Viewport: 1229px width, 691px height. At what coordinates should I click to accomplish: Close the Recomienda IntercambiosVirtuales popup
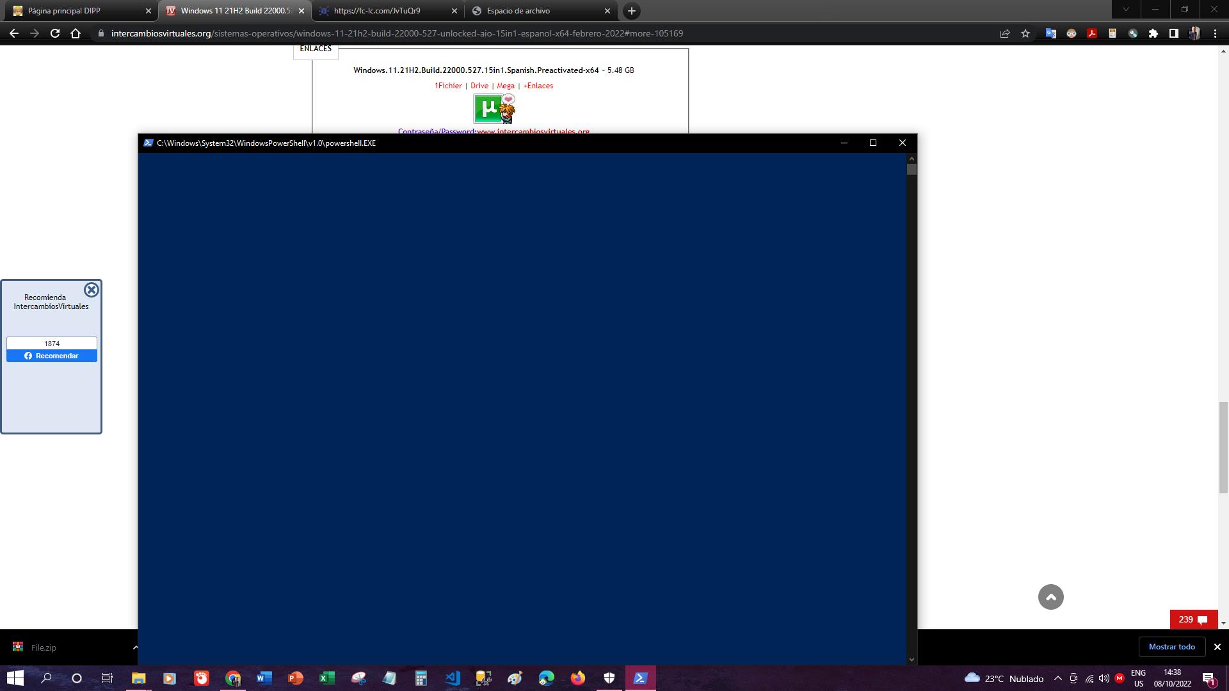tap(92, 290)
